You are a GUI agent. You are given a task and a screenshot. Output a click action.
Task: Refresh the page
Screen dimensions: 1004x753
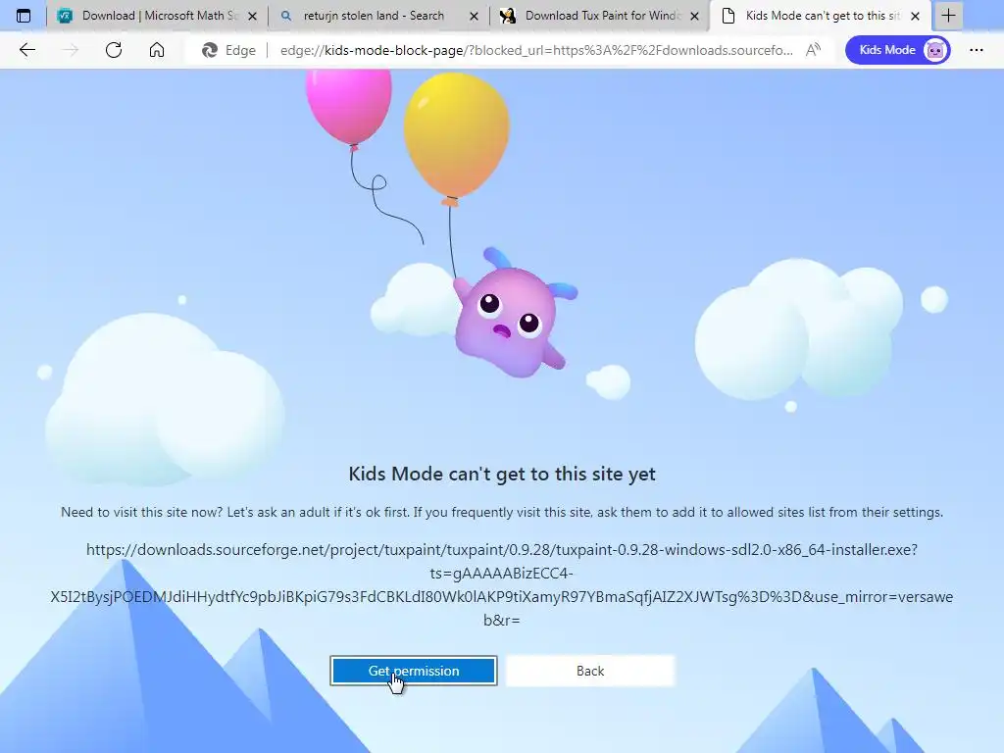[x=114, y=50]
